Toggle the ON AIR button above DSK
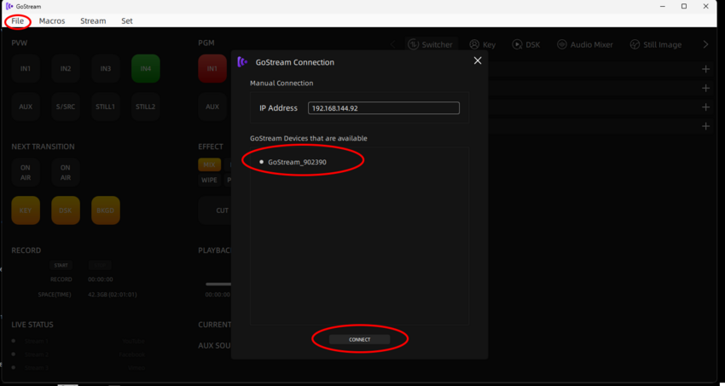Image resolution: width=725 pixels, height=386 pixels. click(66, 173)
